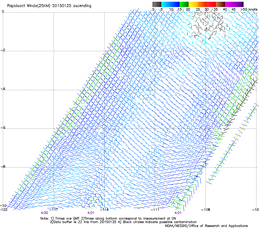
Task: Click the latitude label '-2'
Action: [3, 50]
